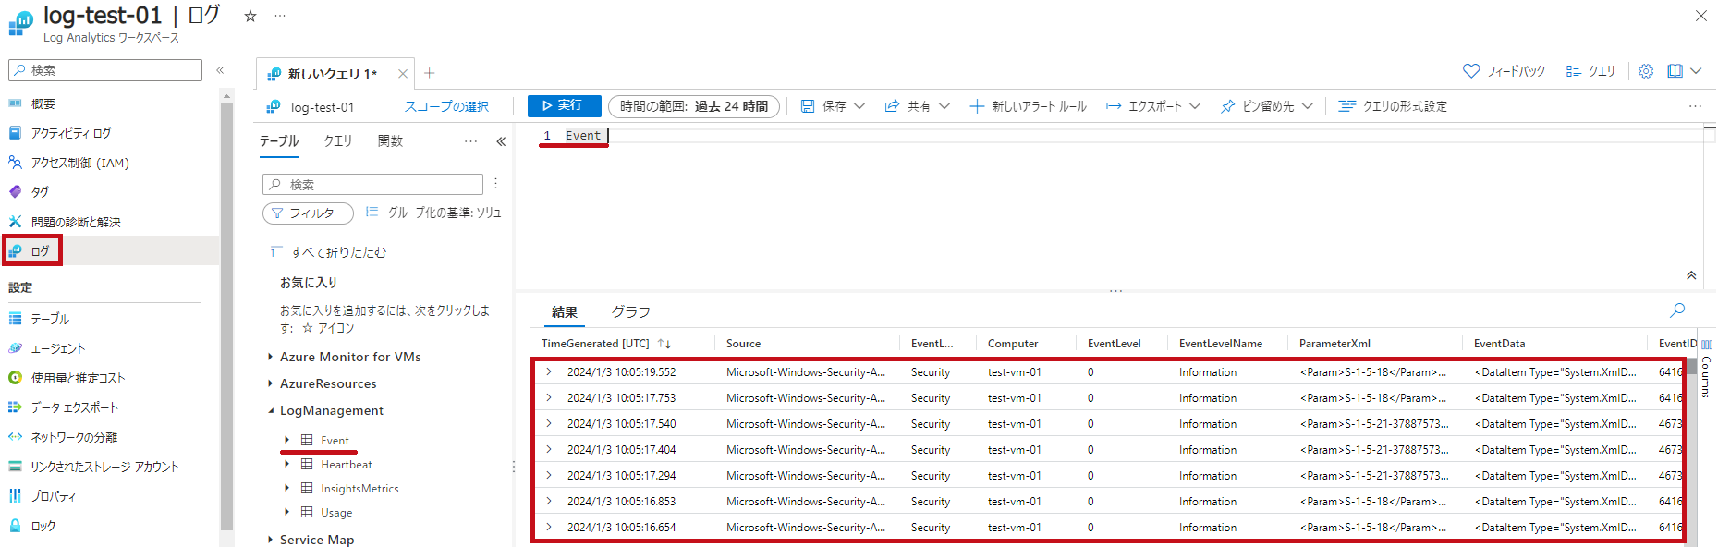Switch to the 関数 tab
The width and height of the screenshot is (1718, 547).
[391, 141]
